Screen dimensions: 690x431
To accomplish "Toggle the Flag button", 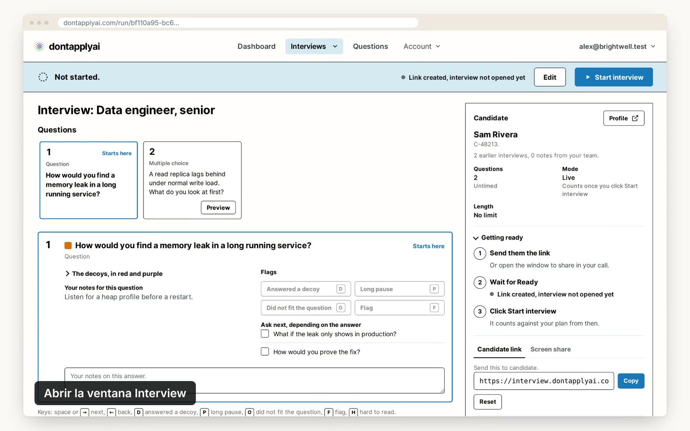I will click(x=399, y=308).
